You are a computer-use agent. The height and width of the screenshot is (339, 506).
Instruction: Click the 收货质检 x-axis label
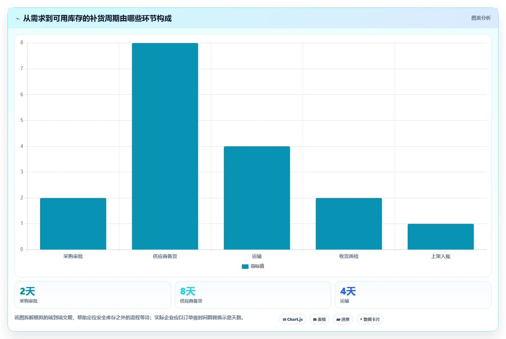coord(349,256)
